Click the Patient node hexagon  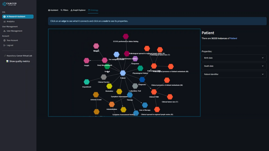tap(123, 73)
